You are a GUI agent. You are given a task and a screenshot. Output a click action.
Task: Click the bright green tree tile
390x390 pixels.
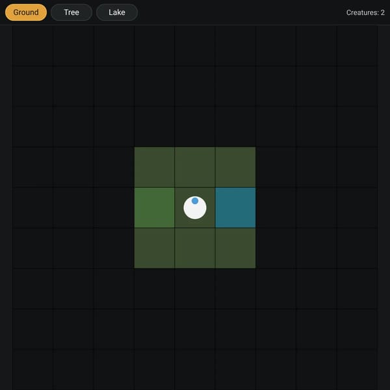coord(155,208)
